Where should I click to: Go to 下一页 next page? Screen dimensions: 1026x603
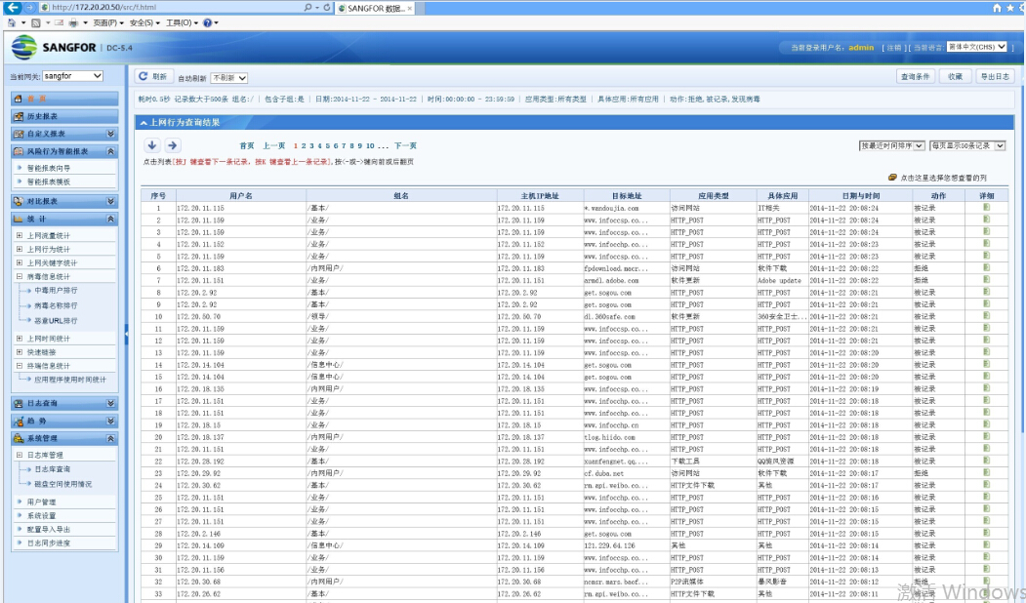pyautogui.click(x=405, y=145)
